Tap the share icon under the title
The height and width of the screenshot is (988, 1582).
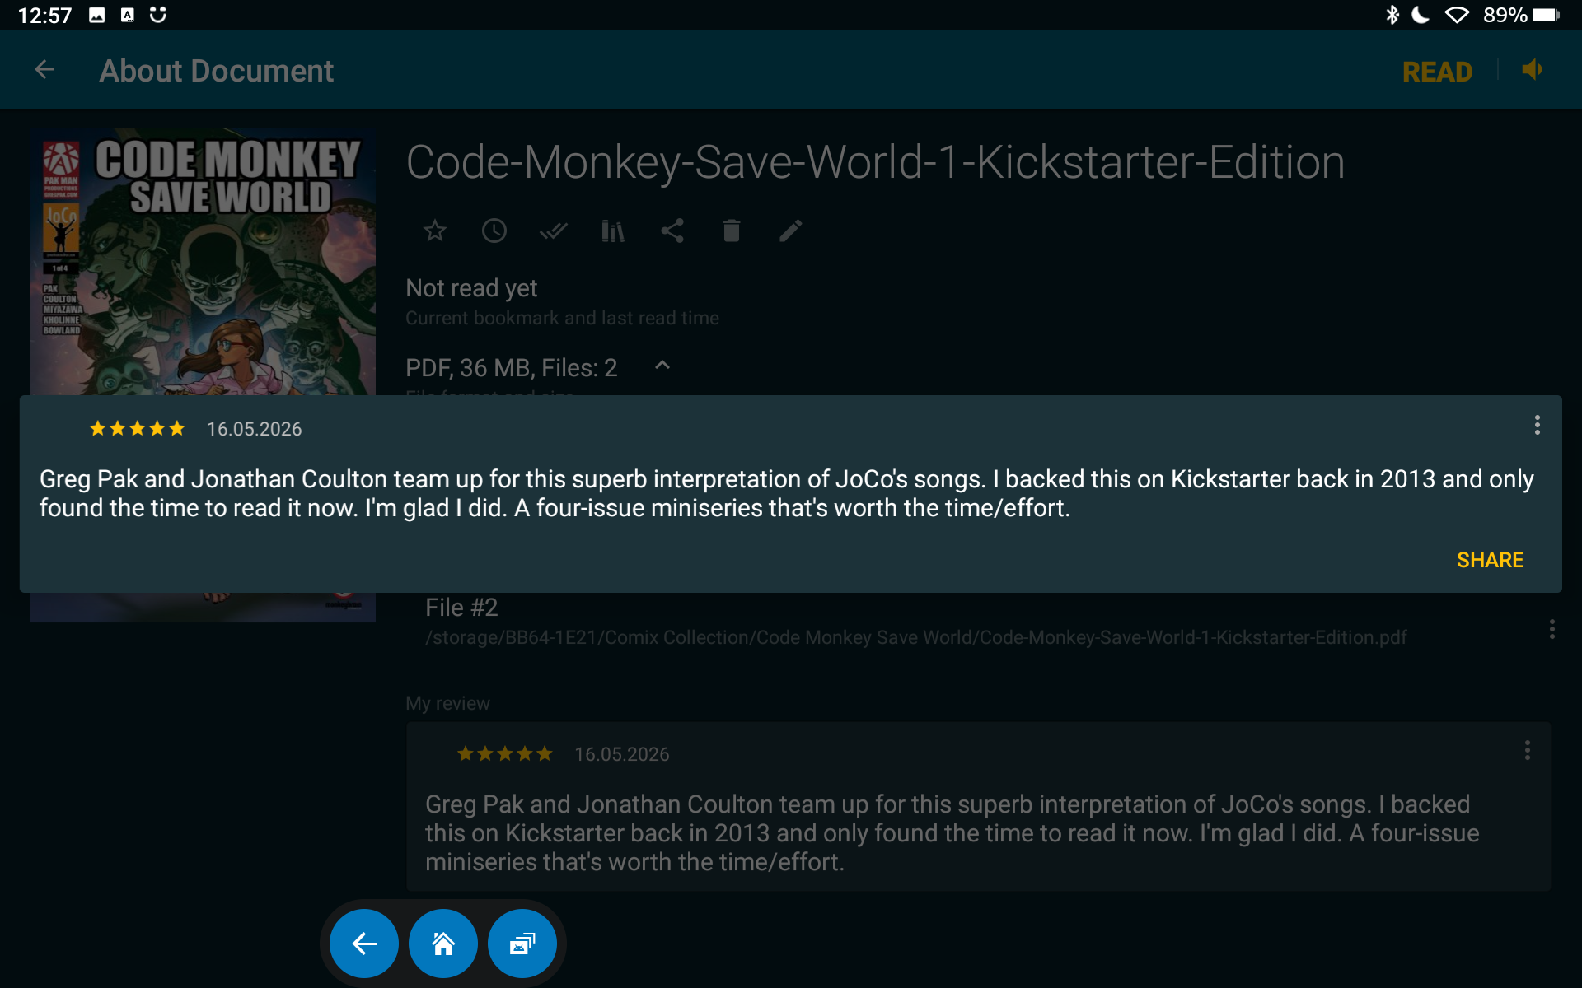coord(672,231)
